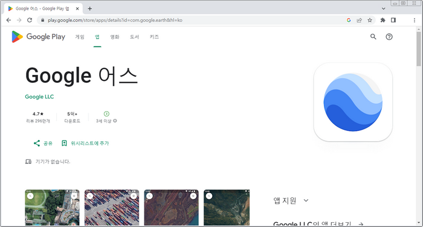This screenshot has height=227, width=423.
Task: Open the tab search chevron
Action: tap(383, 8)
